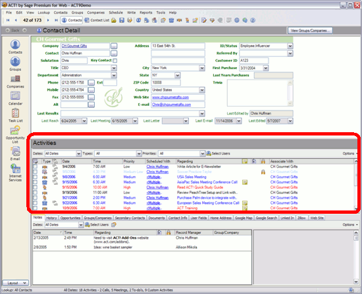Click into the Customer ID field A123
This screenshot has height=294, width=362.
coord(254,61)
